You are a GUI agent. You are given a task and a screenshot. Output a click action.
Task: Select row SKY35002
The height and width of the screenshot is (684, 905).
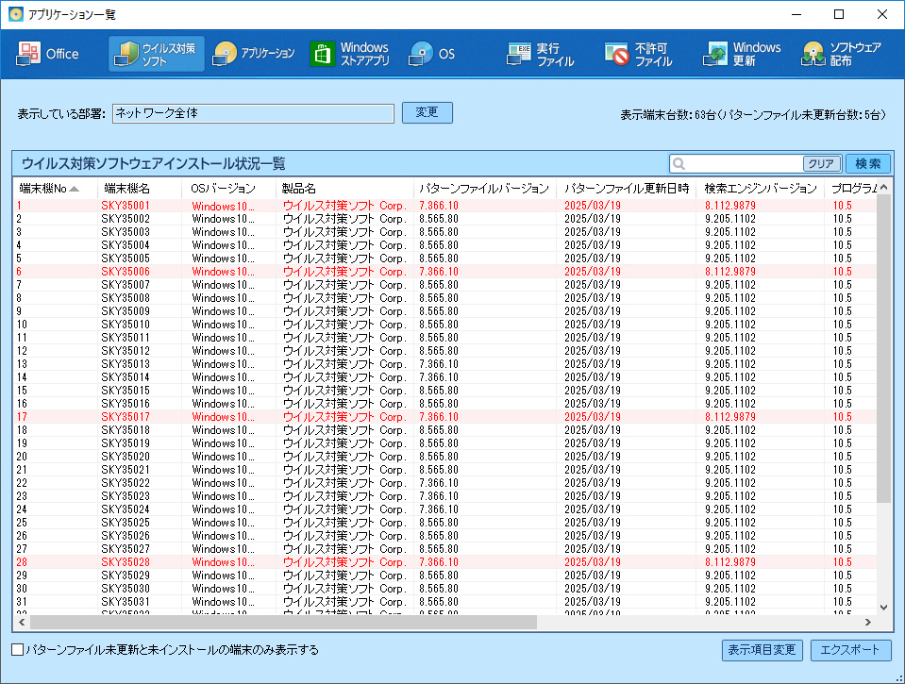point(445,219)
